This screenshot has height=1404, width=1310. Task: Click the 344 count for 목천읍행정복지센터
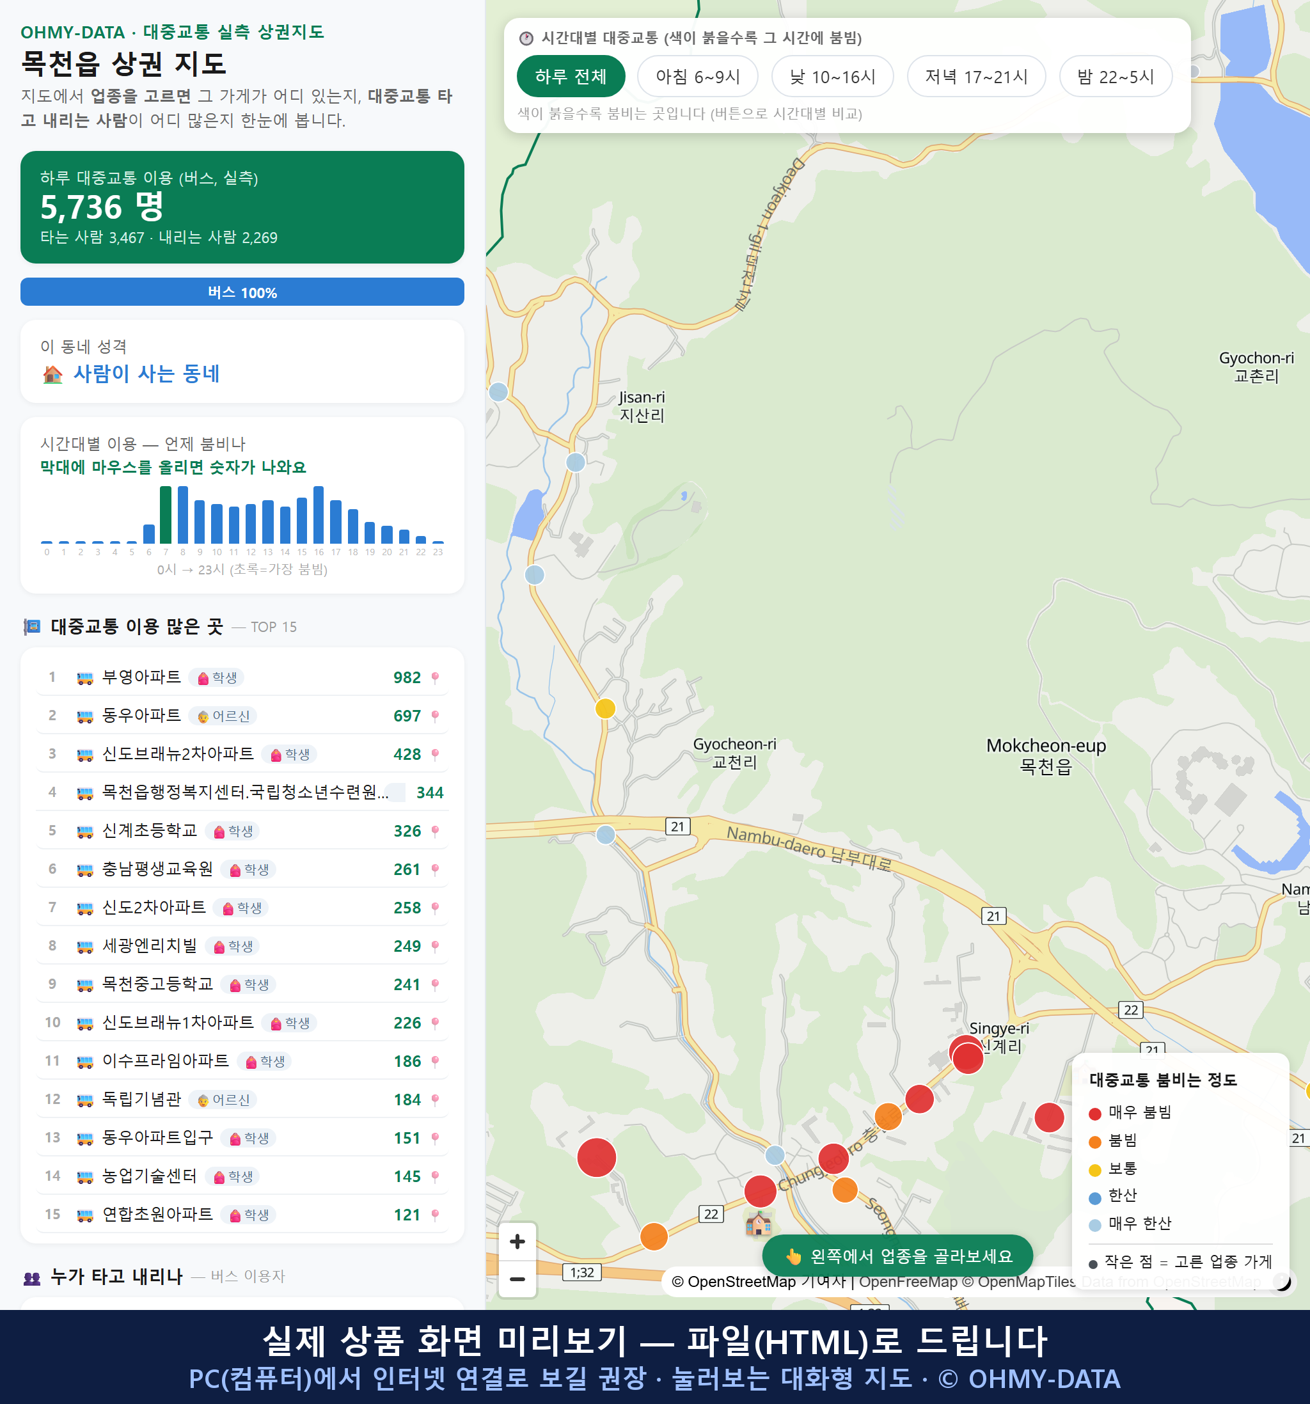pos(429,793)
